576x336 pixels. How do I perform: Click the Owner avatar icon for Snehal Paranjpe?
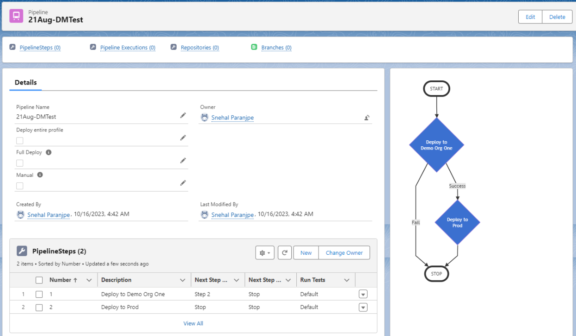point(204,117)
